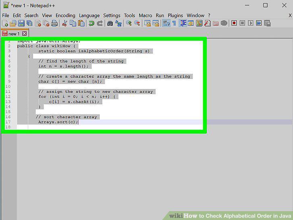Save the file with the single floppy disk icon
Viewport: 293px width, 220px height.
21,23
